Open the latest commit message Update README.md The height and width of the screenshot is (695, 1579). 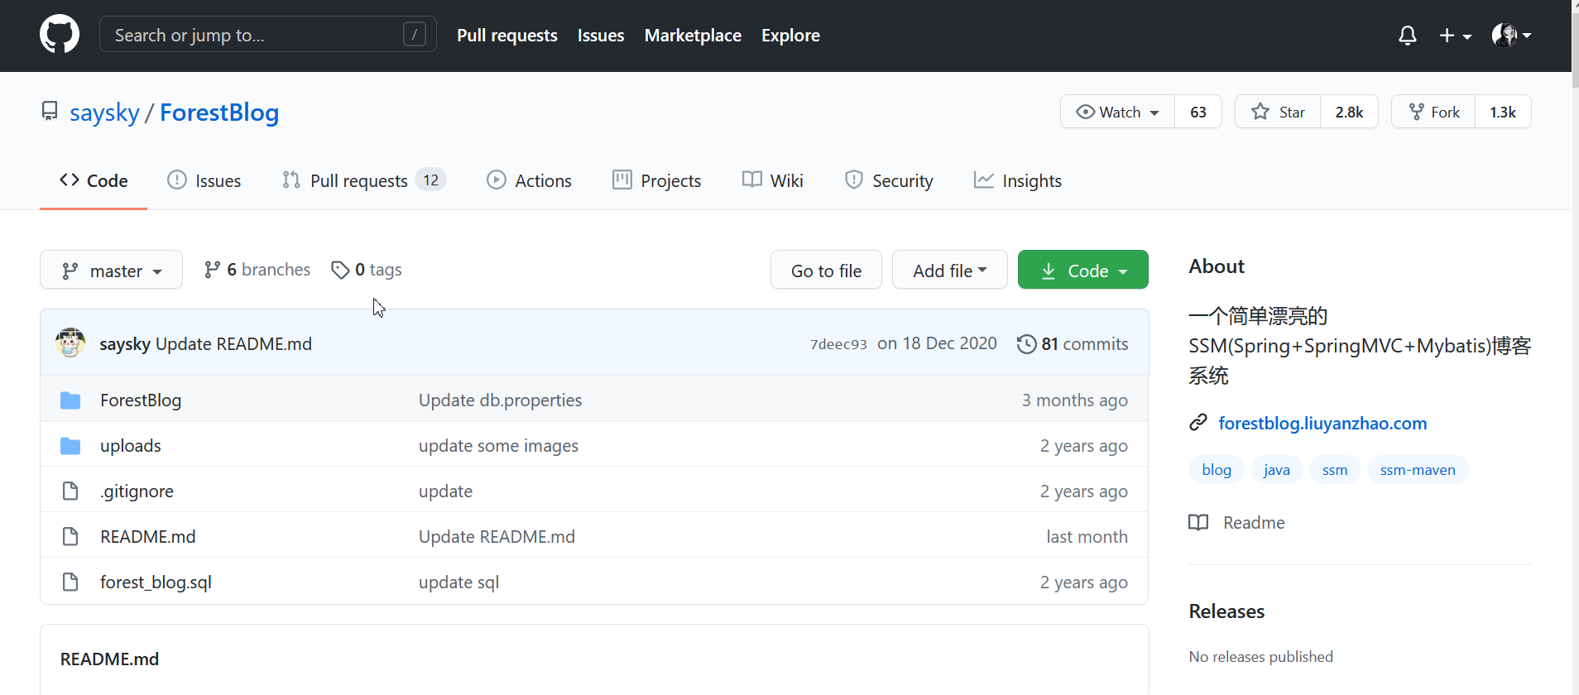tap(233, 343)
